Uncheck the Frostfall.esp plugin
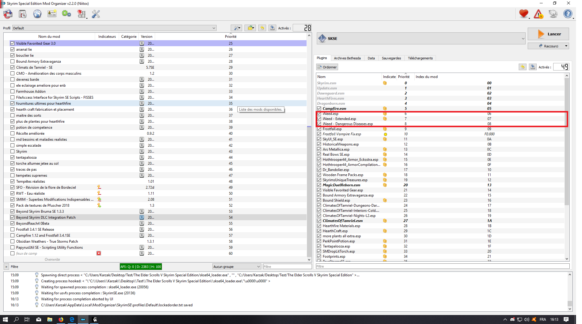The height and width of the screenshot is (324, 582). 319,129
